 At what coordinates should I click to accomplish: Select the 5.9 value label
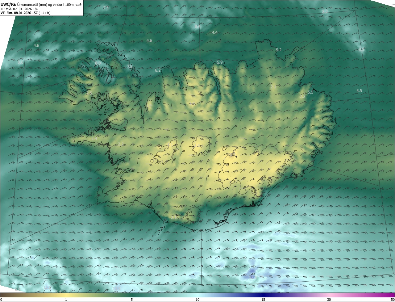pyautogui.click(x=220, y=62)
